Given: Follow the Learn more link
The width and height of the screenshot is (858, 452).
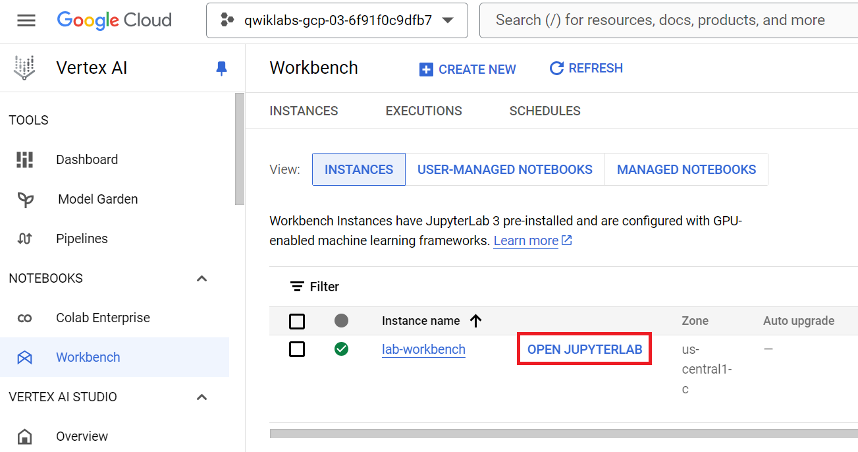Looking at the screenshot, I should pos(526,240).
